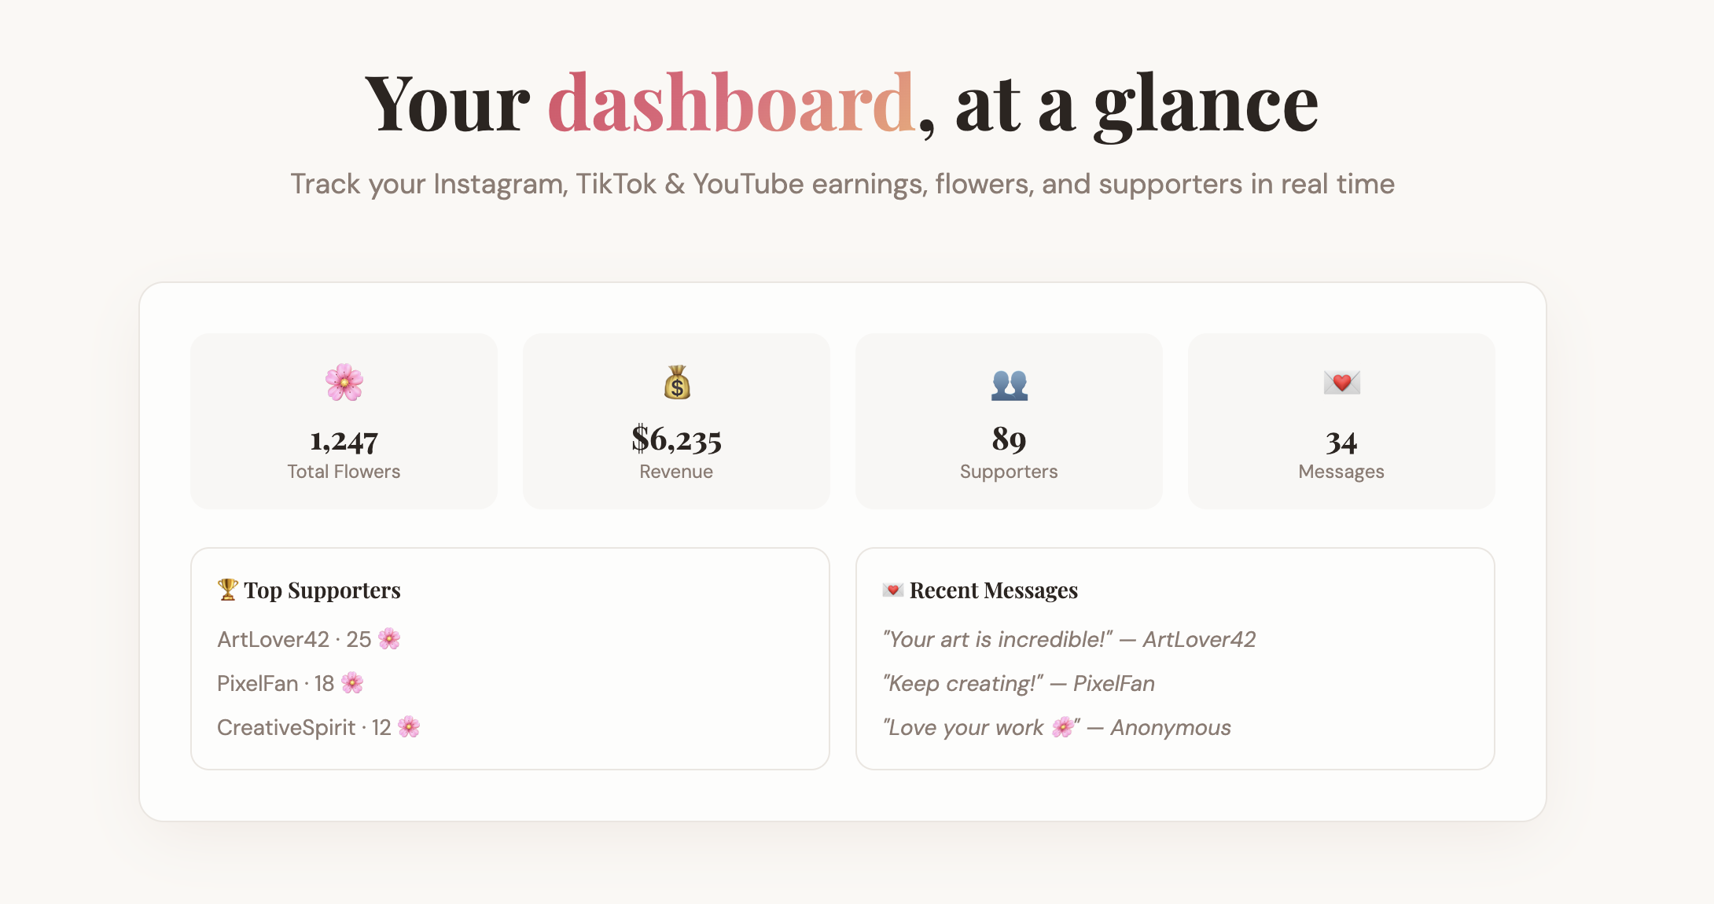Click the heart envelope beside Recent Messages
1714x904 pixels.
tap(893, 590)
